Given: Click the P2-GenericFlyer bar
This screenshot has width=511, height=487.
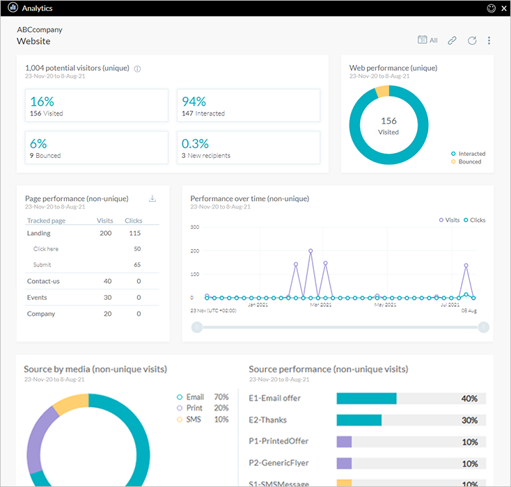Looking at the screenshot, I should [344, 463].
